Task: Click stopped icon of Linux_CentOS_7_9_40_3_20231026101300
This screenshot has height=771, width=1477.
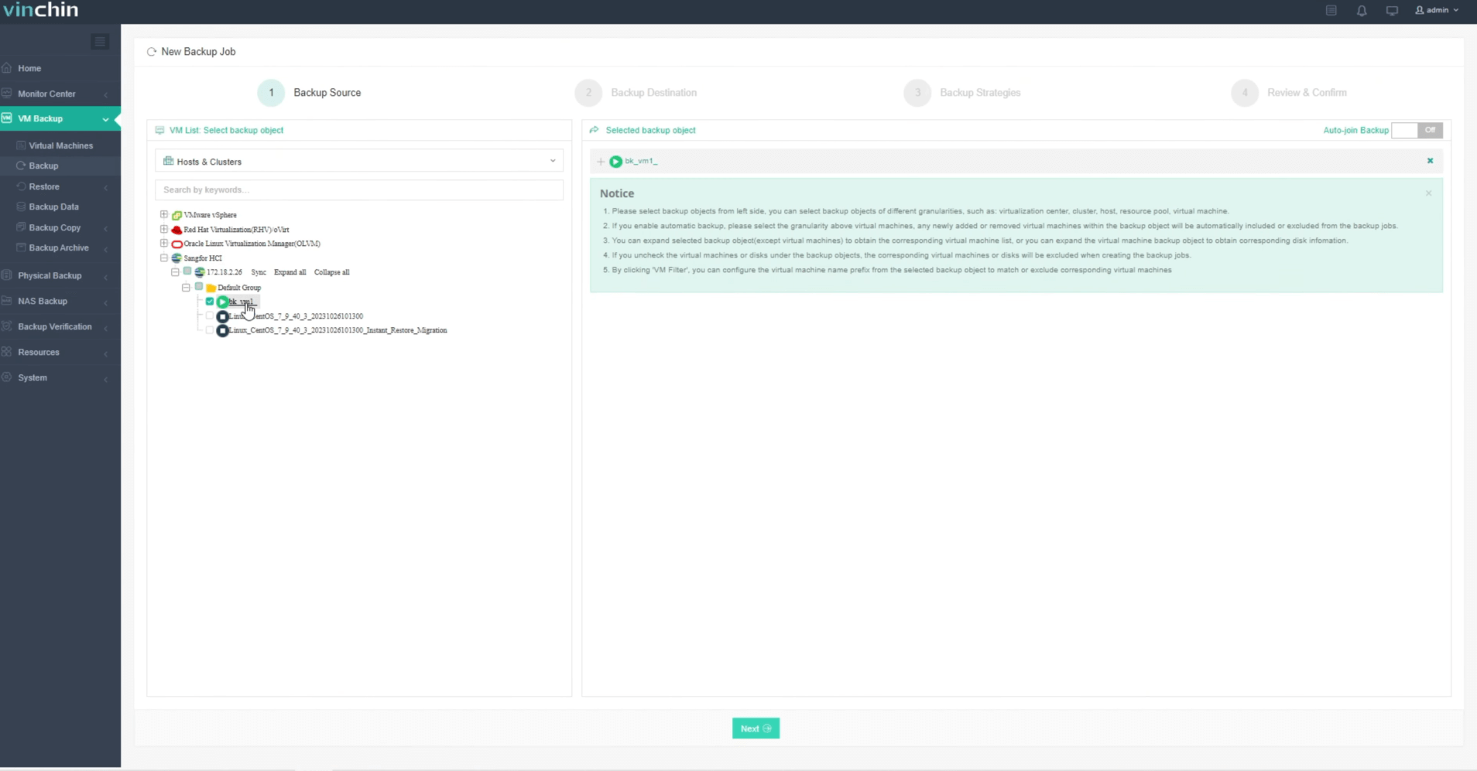Action: coord(223,316)
